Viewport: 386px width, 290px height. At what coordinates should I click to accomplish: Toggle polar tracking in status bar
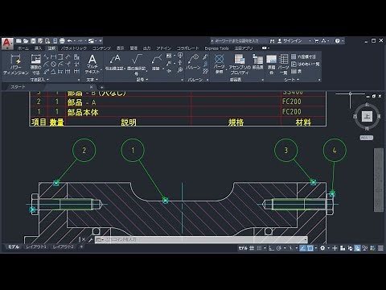click(x=279, y=248)
